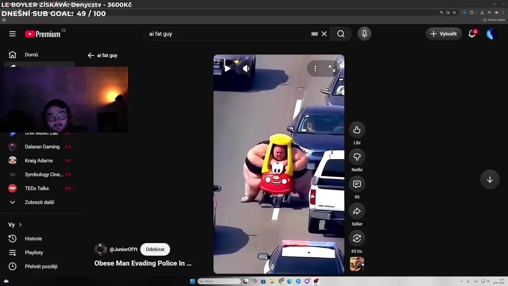Open the taskbar clock showing 0:57
Image resolution: width=508 pixels, height=286 pixels.
click(x=498, y=281)
